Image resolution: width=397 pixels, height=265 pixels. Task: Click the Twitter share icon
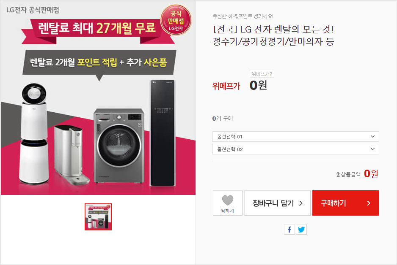click(x=301, y=230)
